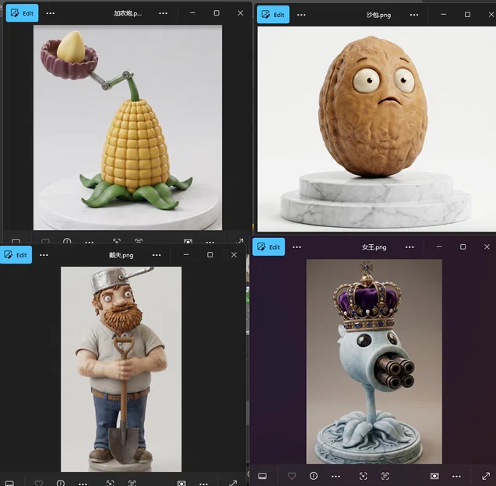Click the background photo icon in 戴夫.png toolbar
The image size is (496, 486).
coord(181,484)
